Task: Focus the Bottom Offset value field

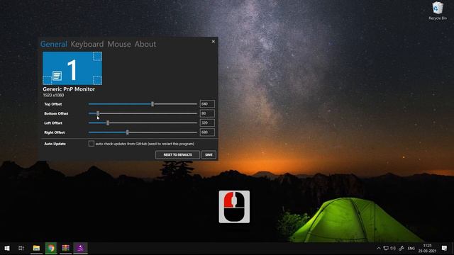Action: coord(207,113)
